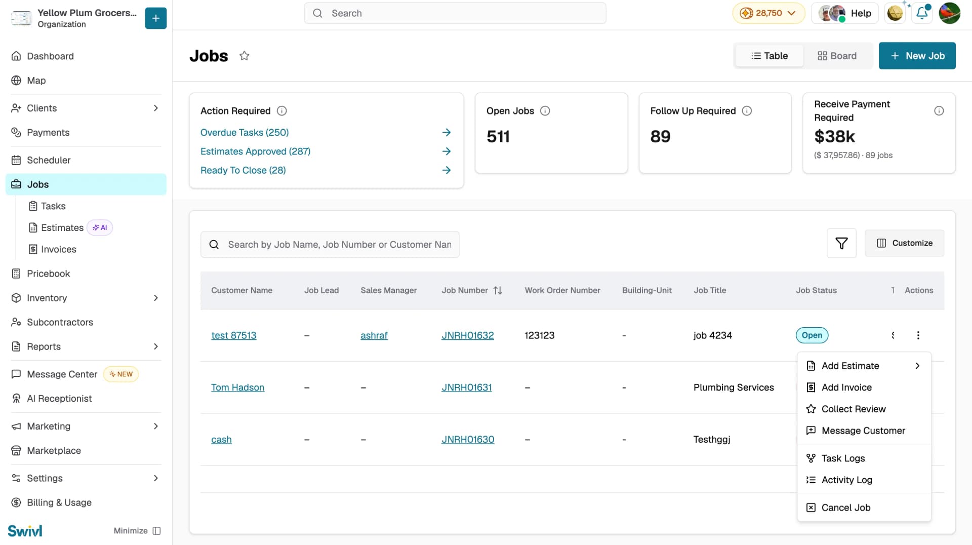The image size is (972, 545).
Task: Open actions kebab menu for test 87513 row
Action: click(918, 335)
